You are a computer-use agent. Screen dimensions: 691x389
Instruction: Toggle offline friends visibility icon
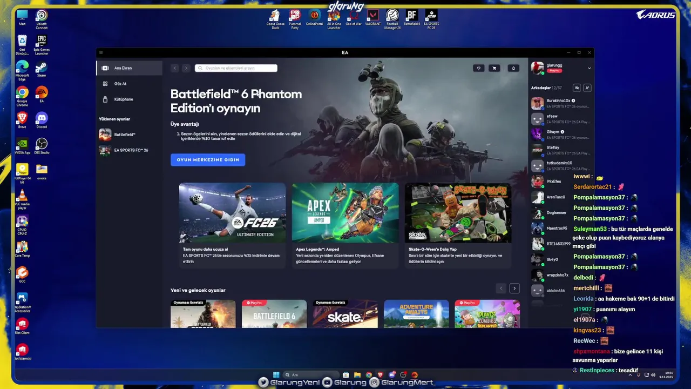tap(577, 88)
